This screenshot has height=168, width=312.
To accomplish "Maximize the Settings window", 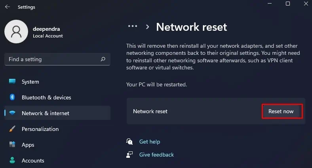I will pyautogui.click(x=288, y=4).
